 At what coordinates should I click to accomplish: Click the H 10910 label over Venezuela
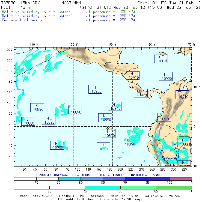tap(182, 95)
